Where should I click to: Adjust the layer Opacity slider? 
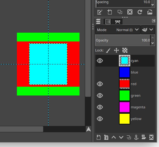click(x=123, y=40)
